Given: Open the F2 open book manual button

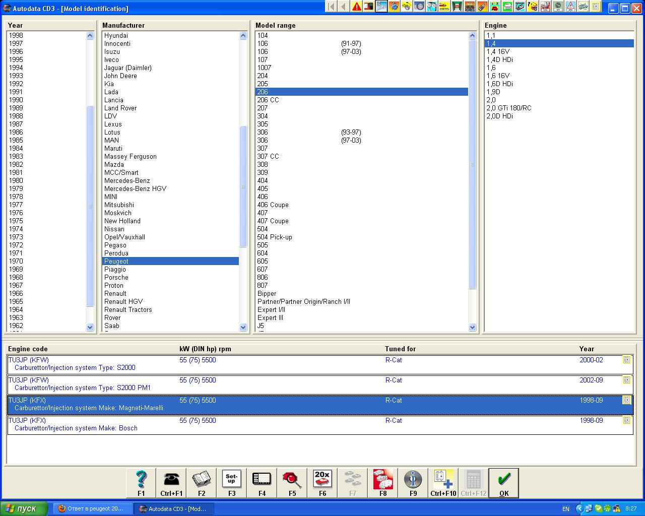Looking at the screenshot, I should pyautogui.click(x=202, y=483).
